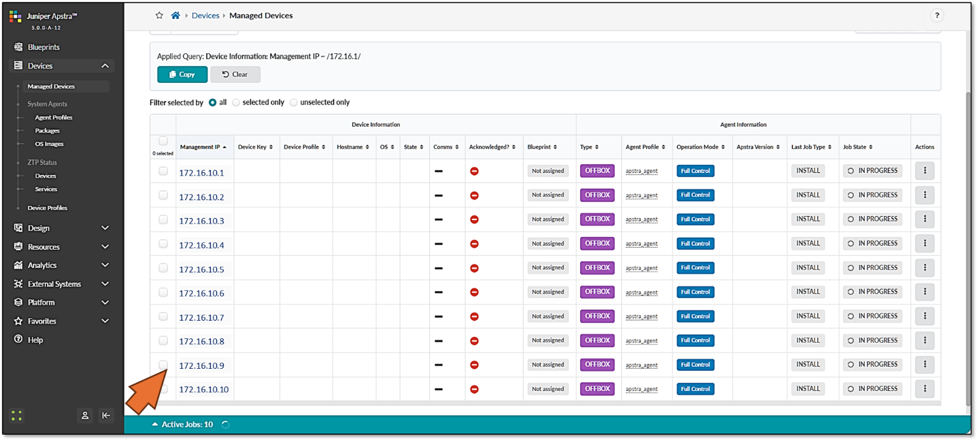Click the Blueprints sidebar icon
978x441 pixels.
pyautogui.click(x=18, y=47)
